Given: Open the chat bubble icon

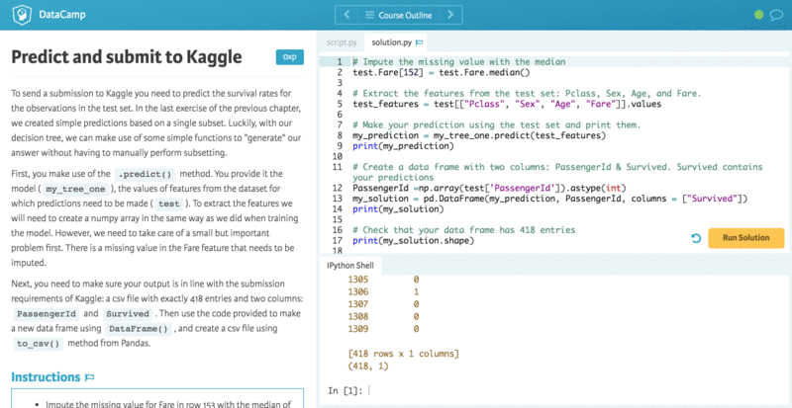Looking at the screenshot, I should [x=776, y=15].
